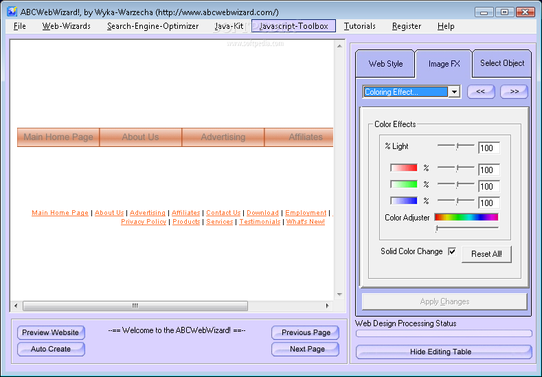The width and height of the screenshot is (542, 377).
Task: Click the green color swatch
Action: [404, 184]
